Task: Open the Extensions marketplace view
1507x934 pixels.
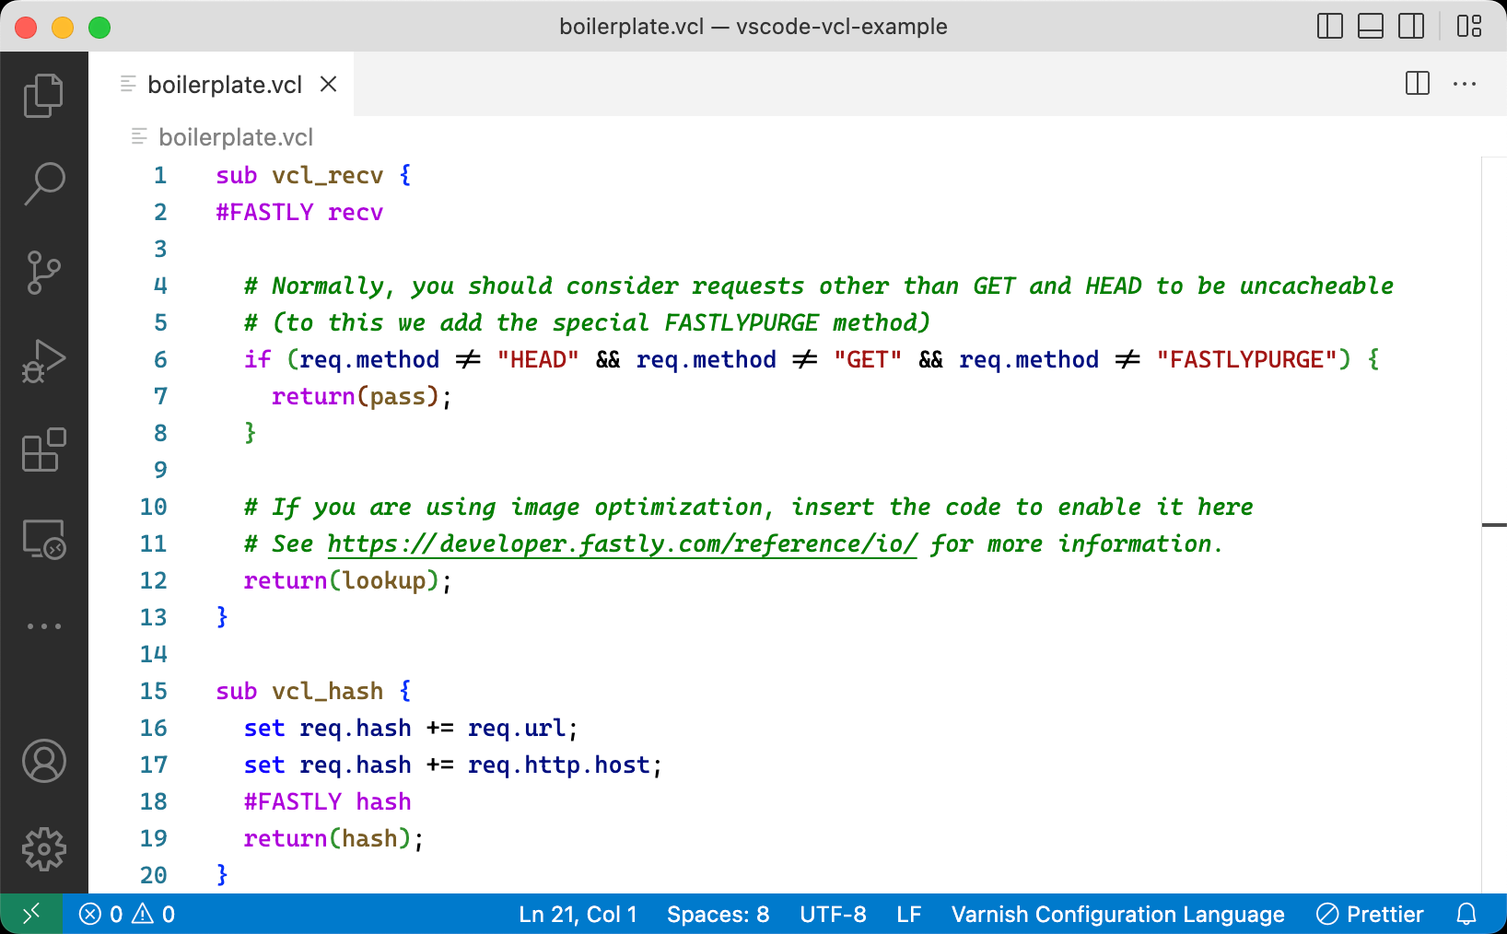Action: point(43,450)
